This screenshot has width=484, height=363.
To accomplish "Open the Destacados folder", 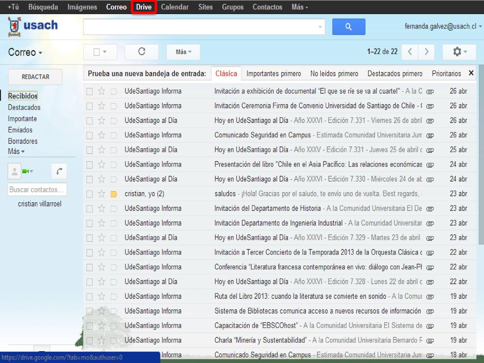I will pos(24,107).
